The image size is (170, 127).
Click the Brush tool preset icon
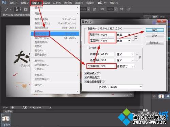tap(7, 9)
